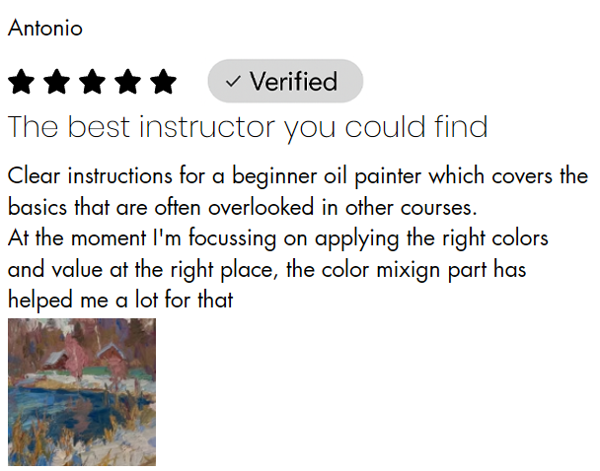
Task: Click the red houses in the painting
Action: click(61, 362)
